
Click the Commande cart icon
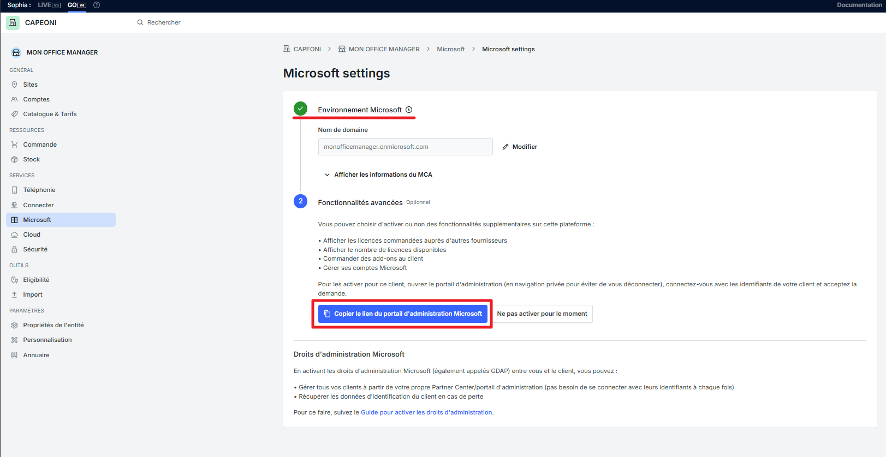(x=15, y=145)
